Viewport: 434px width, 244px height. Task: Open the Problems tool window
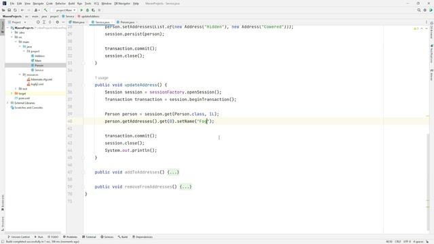click(71, 237)
